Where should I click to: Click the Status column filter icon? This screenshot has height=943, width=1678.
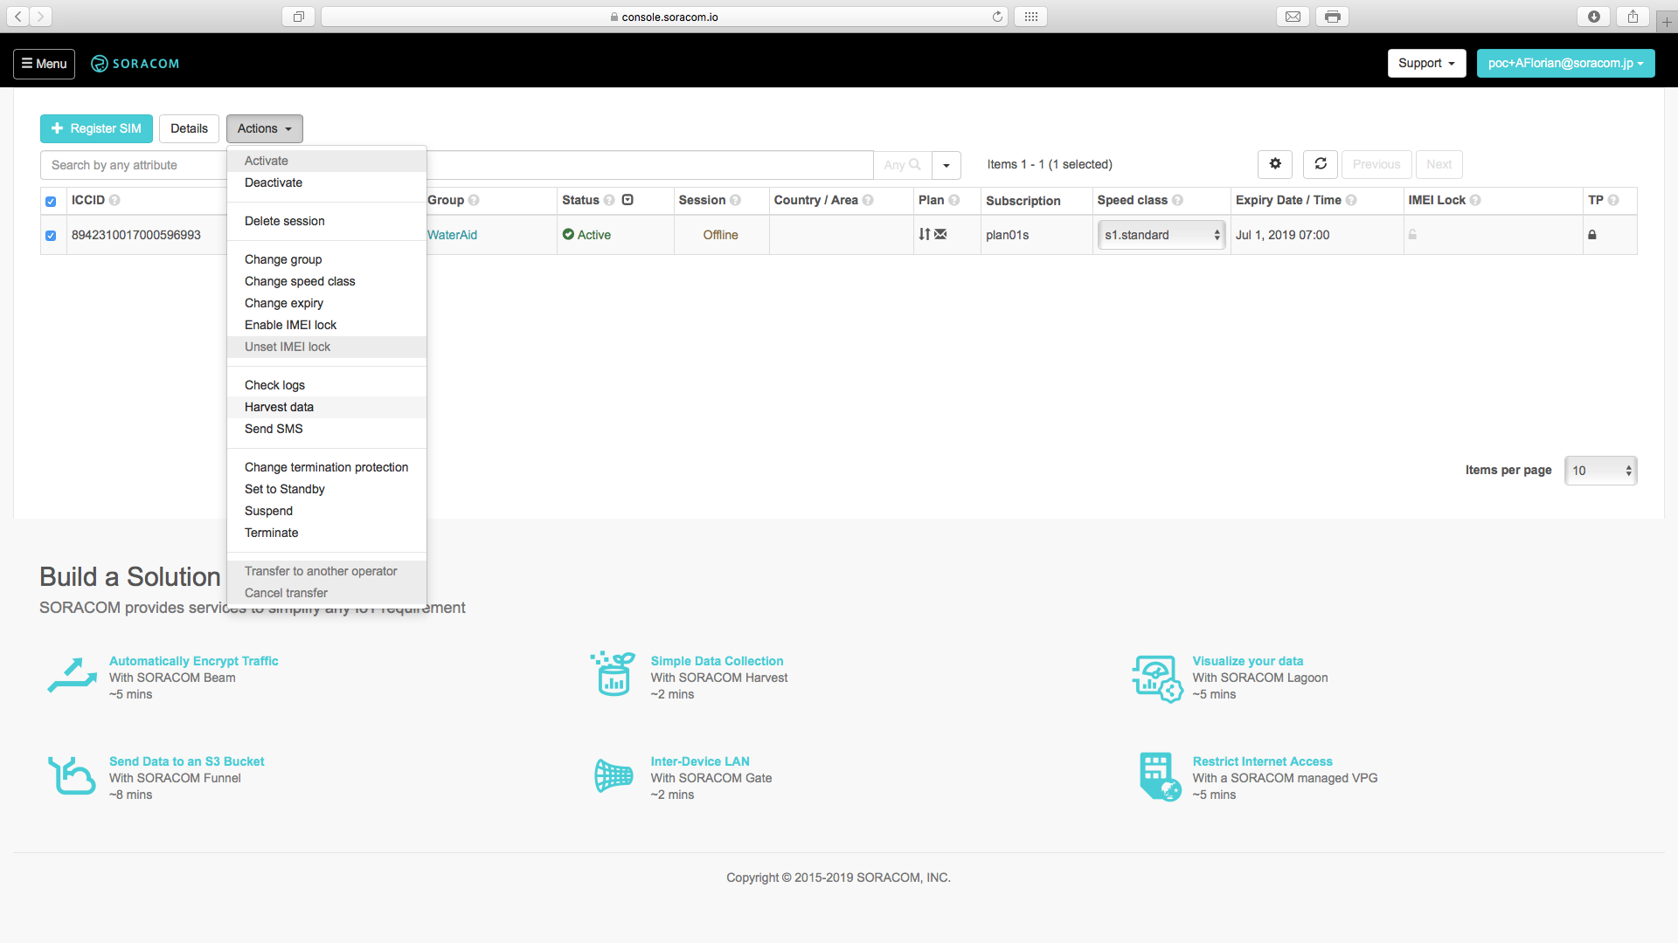(x=628, y=200)
